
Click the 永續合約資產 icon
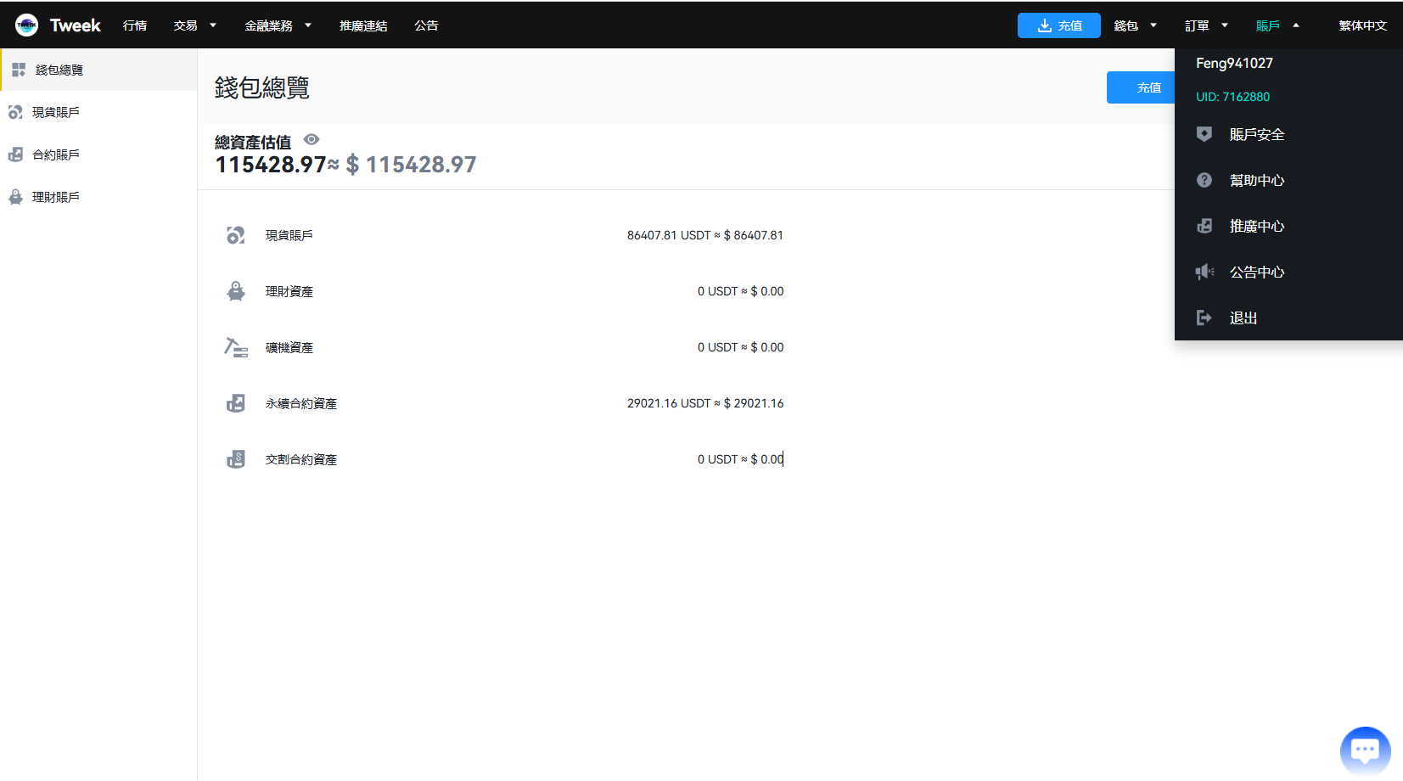pos(235,403)
